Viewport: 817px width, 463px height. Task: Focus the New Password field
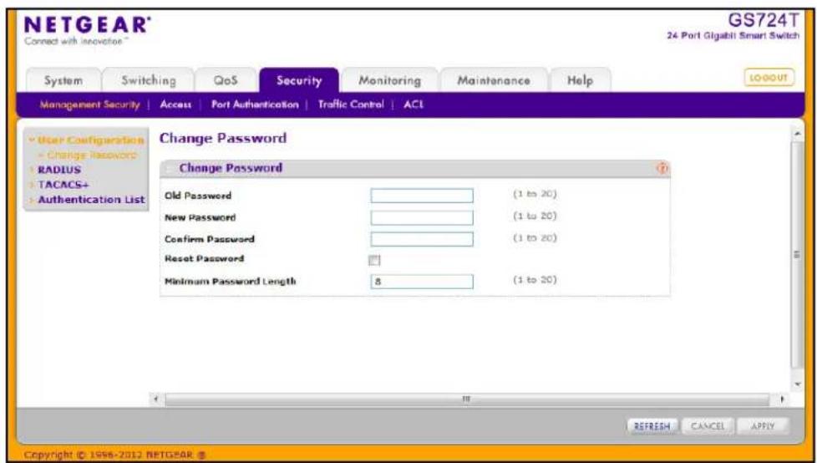point(422,217)
